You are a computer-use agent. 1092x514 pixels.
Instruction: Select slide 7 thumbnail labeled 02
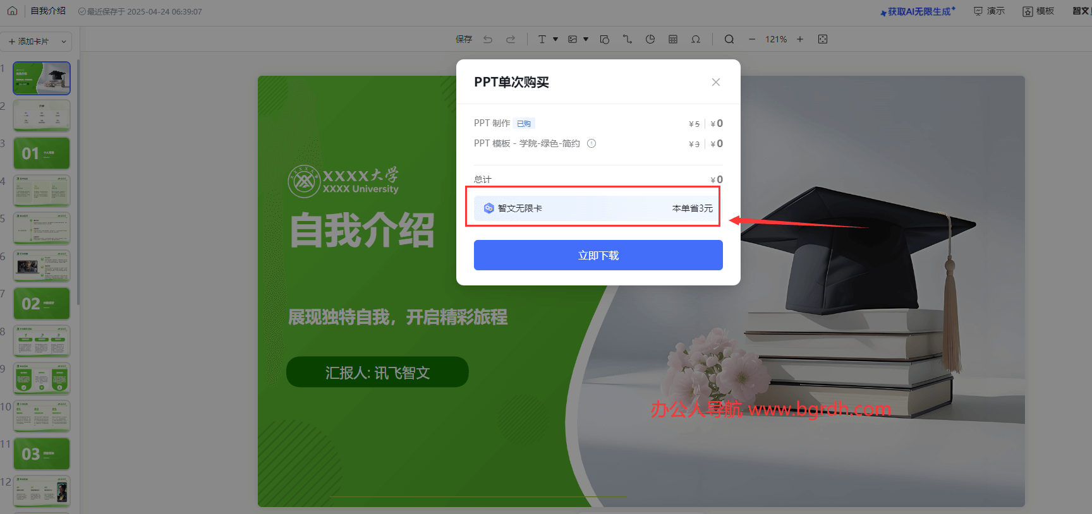click(42, 303)
